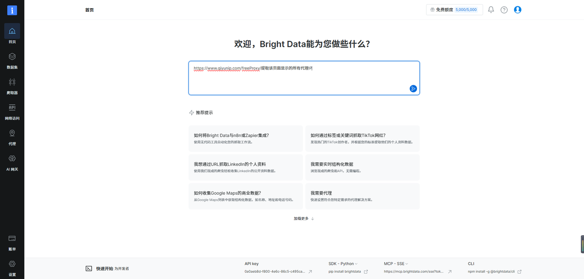The image size is (584, 279).
Task: Select the n8n或Zapier集成 prompt card
Action: (245, 139)
